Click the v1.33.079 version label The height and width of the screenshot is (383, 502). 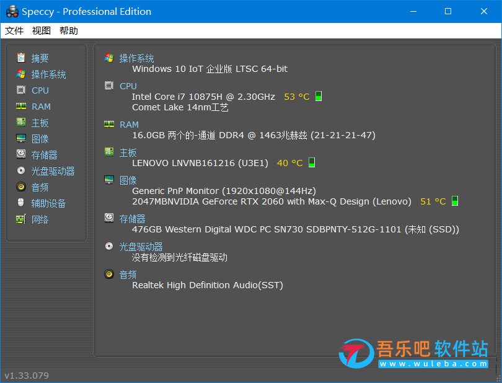27,376
